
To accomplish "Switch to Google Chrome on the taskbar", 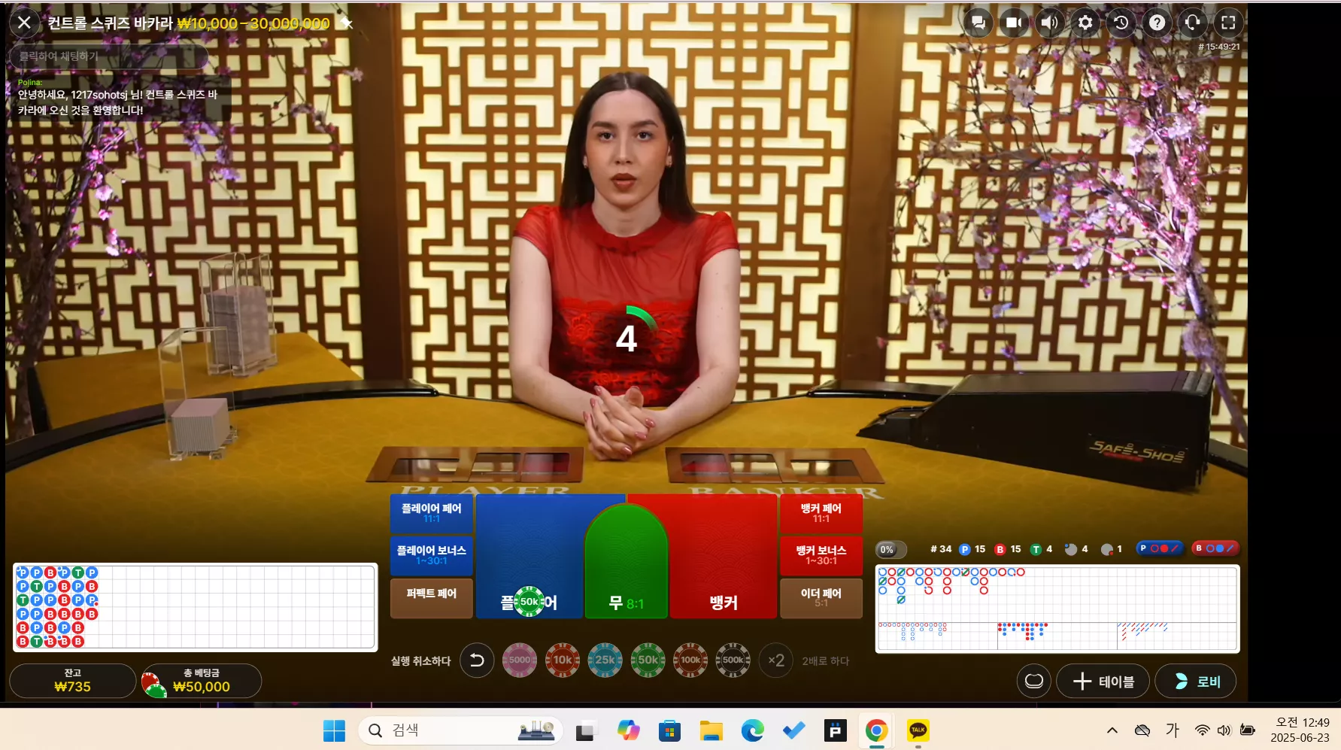I will tap(876, 730).
